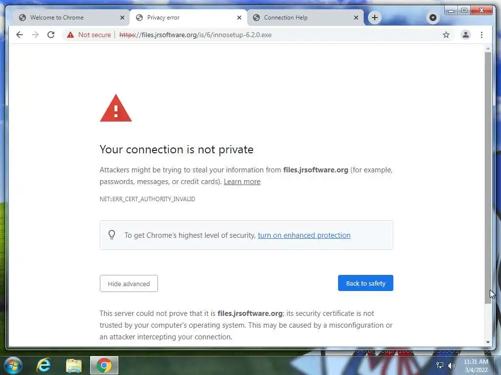This screenshot has width=501, height=375.
Task: Open a new tab with the plus button
Action: pyautogui.click(x=375, y=18)
